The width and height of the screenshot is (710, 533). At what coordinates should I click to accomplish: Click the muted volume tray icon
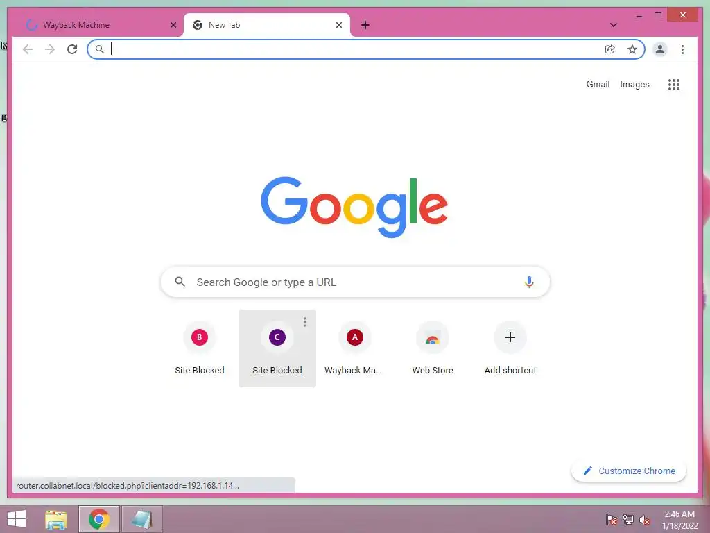pos(645,520)
